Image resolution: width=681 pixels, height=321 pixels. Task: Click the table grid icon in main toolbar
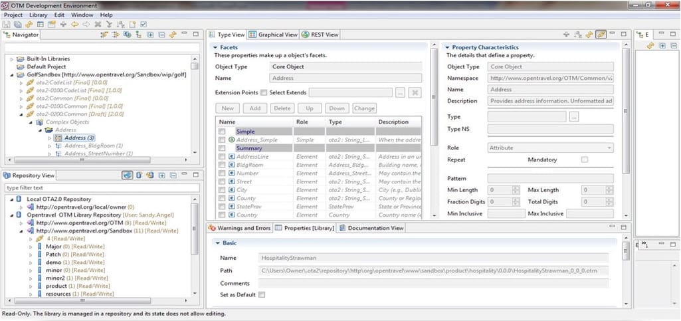41,25
